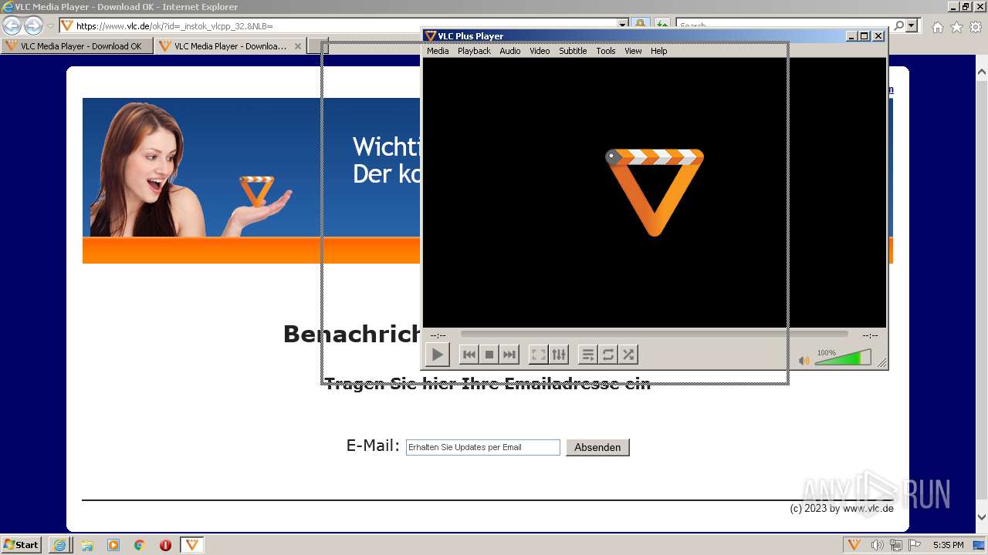Toggle random shuffle button

point(628,355)
